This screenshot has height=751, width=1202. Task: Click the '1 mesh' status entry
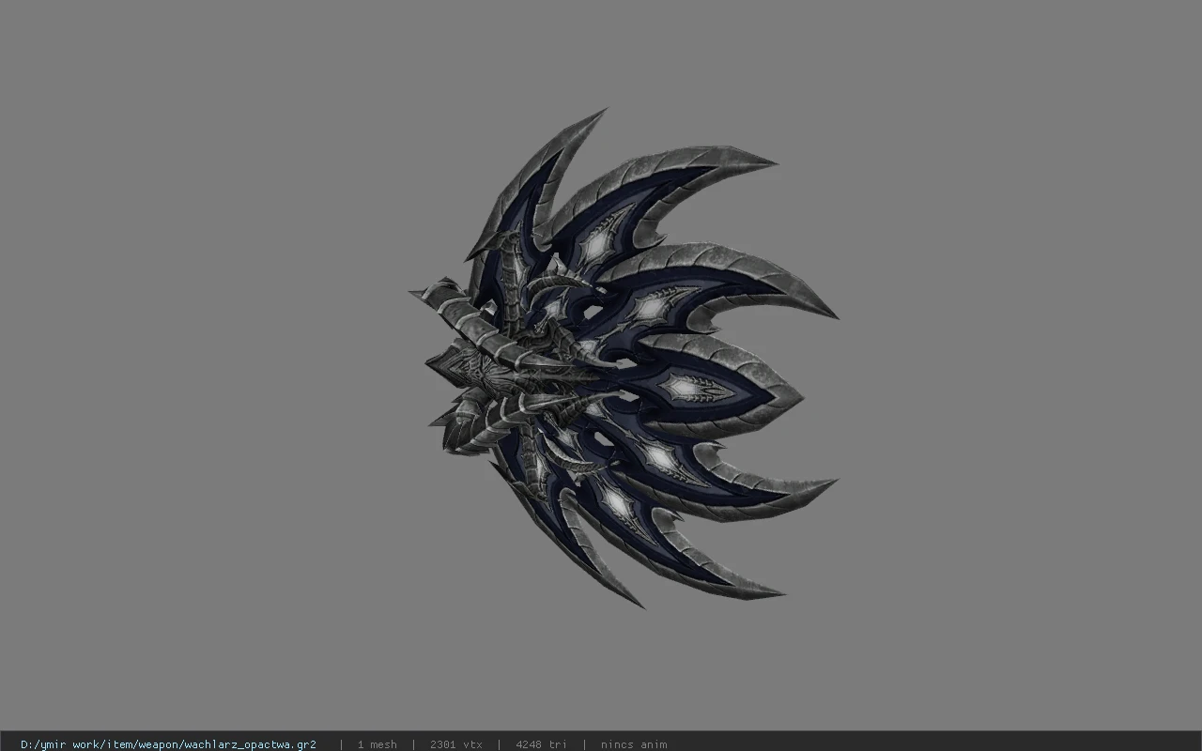click(x=377, y=744)
